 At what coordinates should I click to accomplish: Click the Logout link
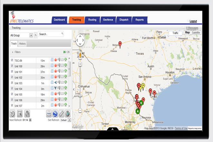tap(193, 21)
